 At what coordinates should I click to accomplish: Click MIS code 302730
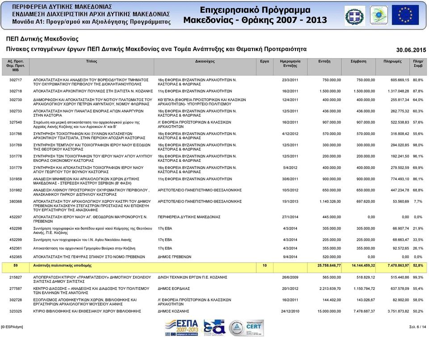click(16, 100)
